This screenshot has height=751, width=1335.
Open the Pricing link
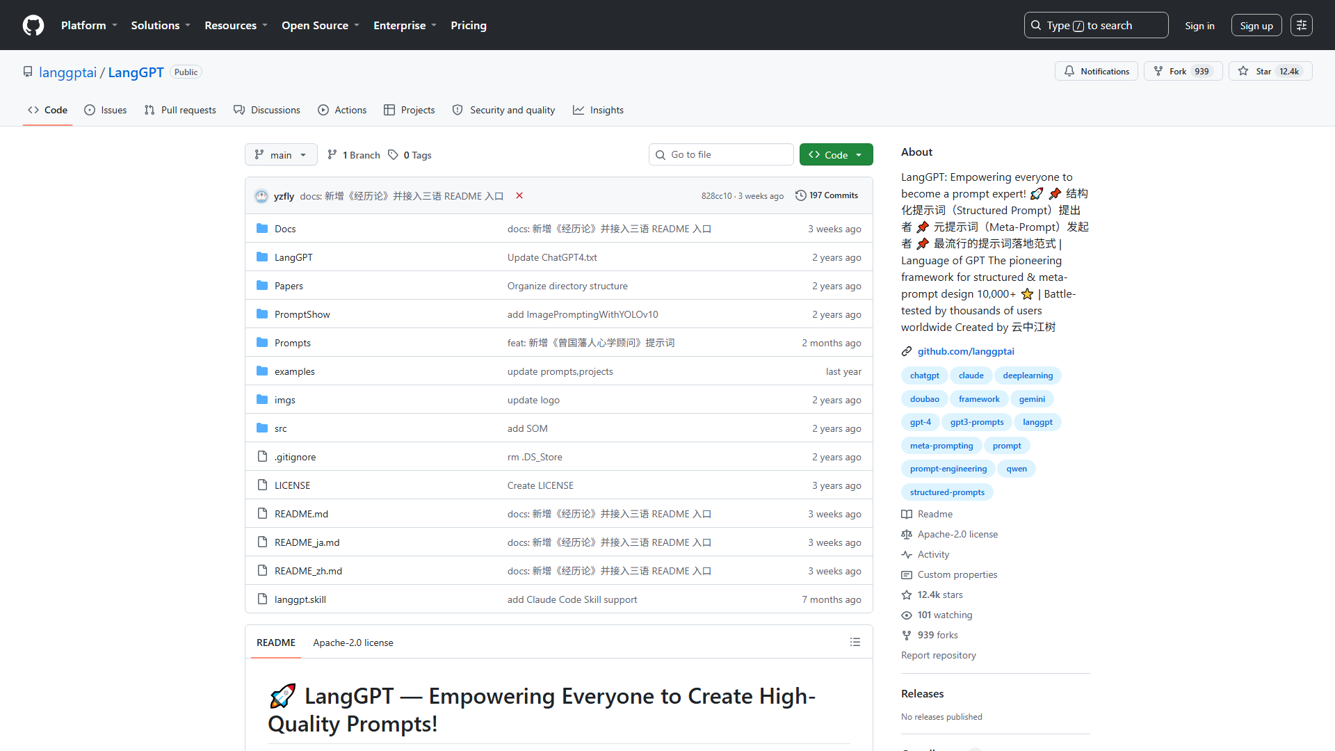coord(469,25)
